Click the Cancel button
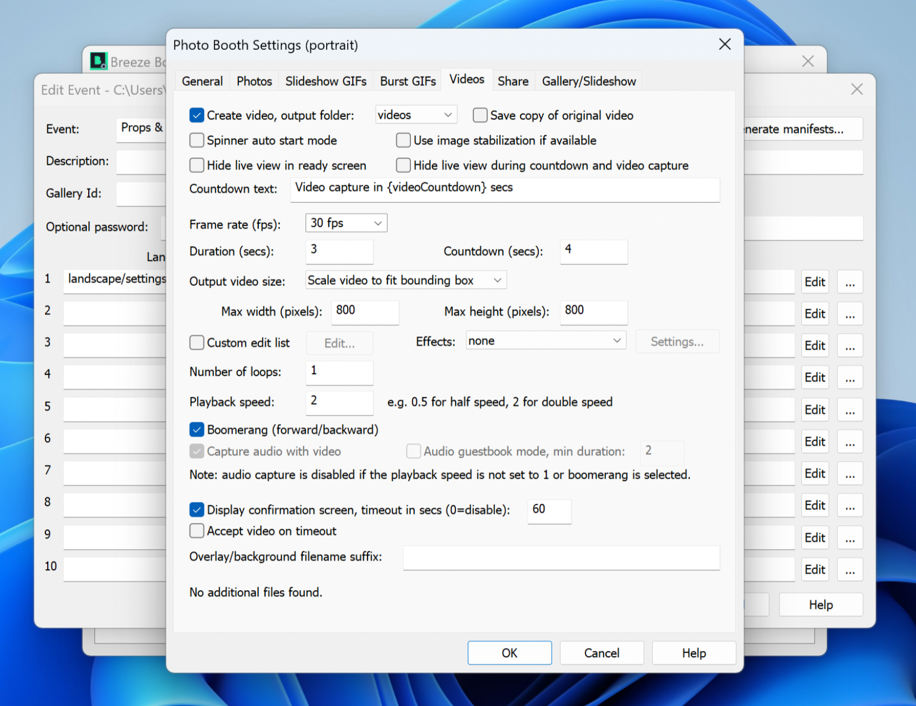Image resolution: width=916 pixels, height=706 pixels. click(x=602, y=653)
